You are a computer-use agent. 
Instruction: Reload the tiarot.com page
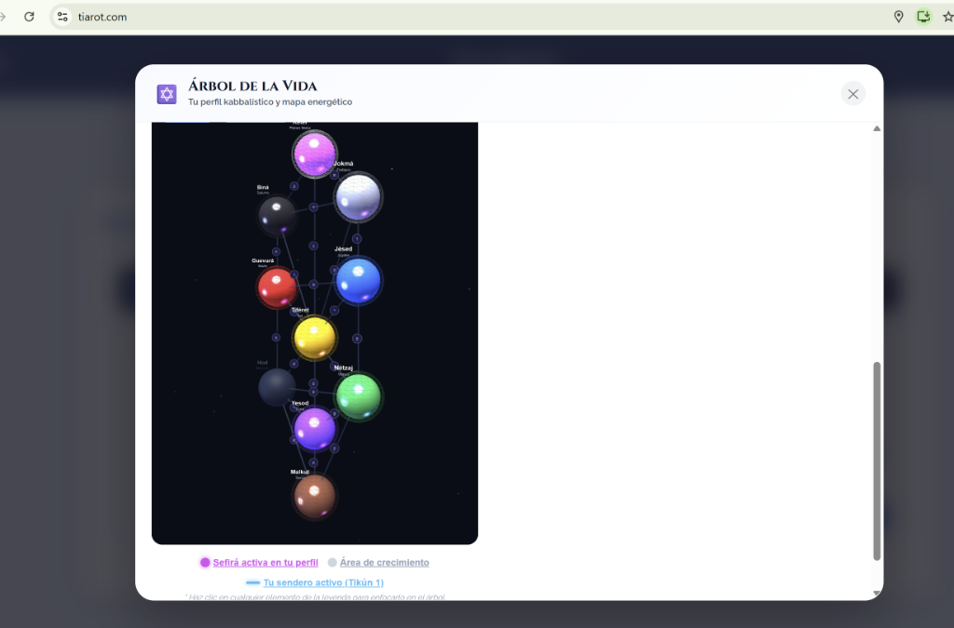(29, 17)
